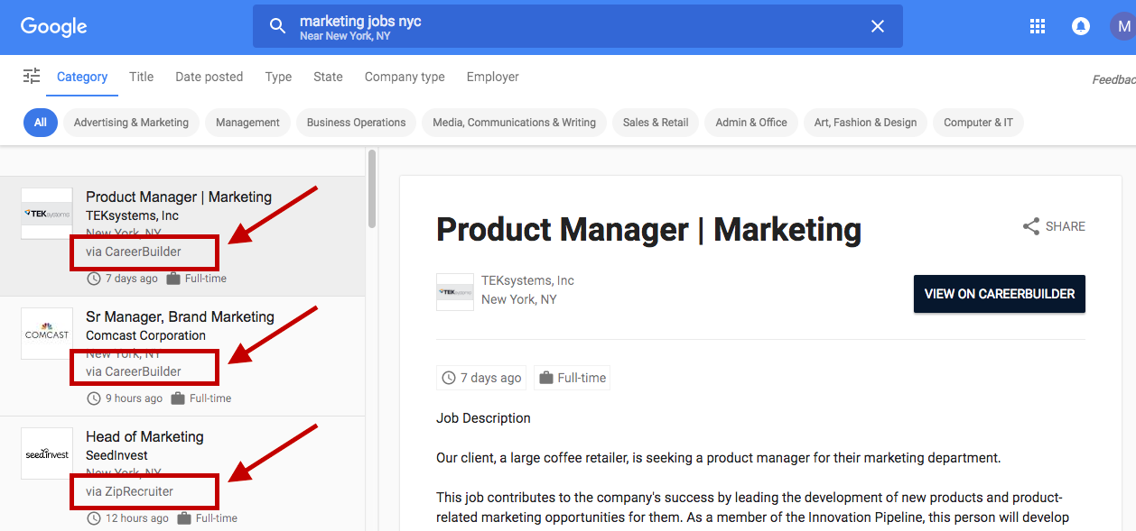Open Head of Marketing job listing
Screen dimensions: 1136x531
[144, 437]
